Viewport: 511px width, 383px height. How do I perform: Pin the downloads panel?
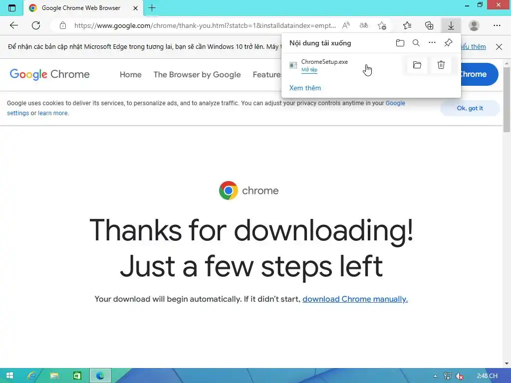tap(449, 43)
